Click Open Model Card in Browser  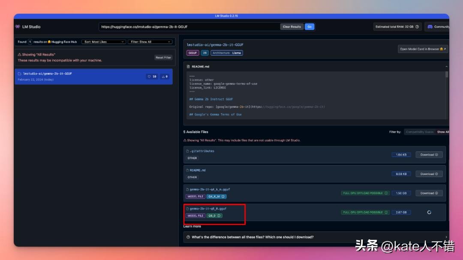(x=423, y=49)
